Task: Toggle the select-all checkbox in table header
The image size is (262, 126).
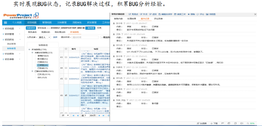Action: 66,49
